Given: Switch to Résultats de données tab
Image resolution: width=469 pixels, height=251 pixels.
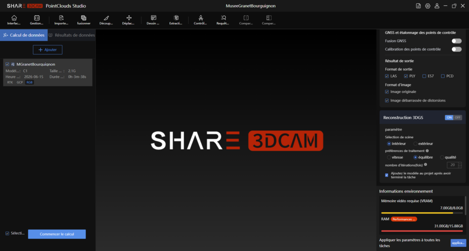Looking at the screenshot, I should [x=72, y=35].
